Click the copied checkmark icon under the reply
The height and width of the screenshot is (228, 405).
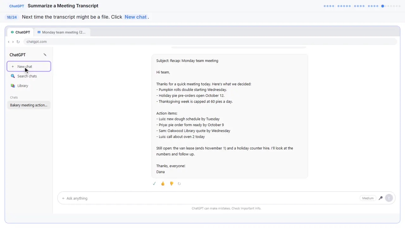(x=154, y=184)
